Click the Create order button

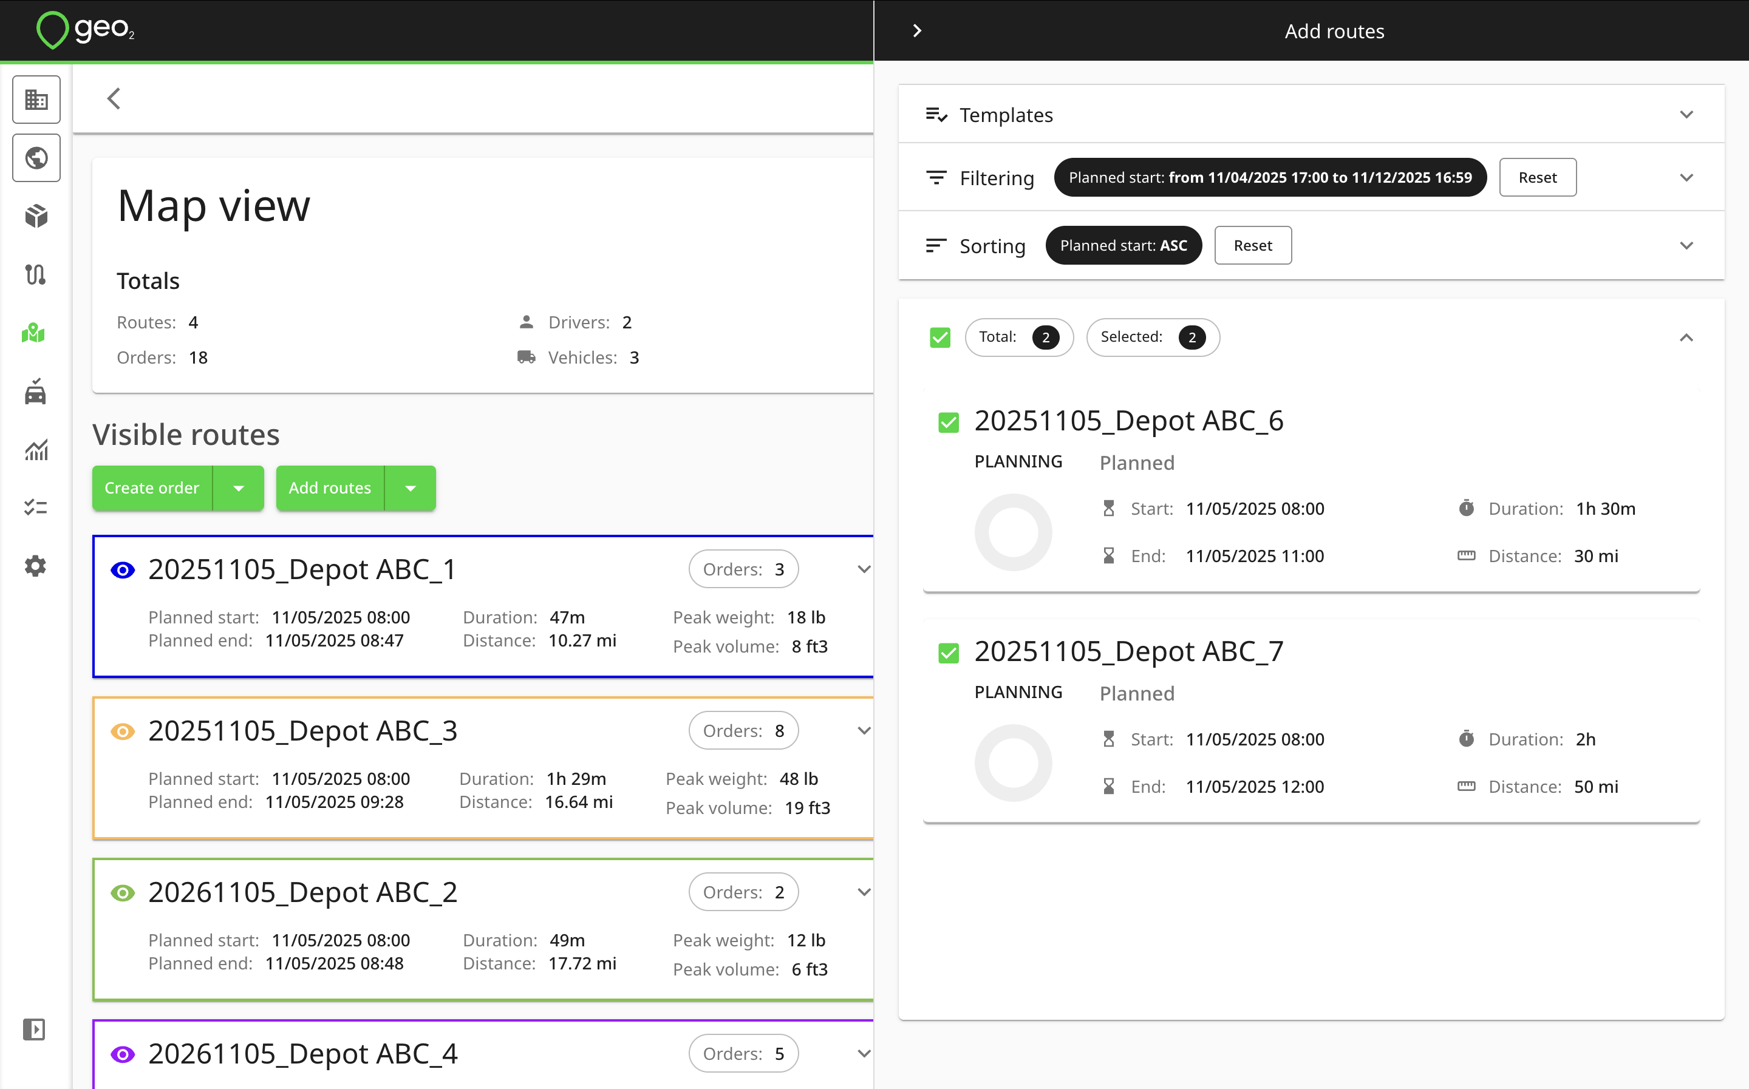click(152, 488)
